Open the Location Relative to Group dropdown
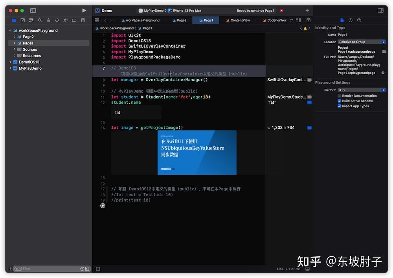 click(x=362, y=42)
